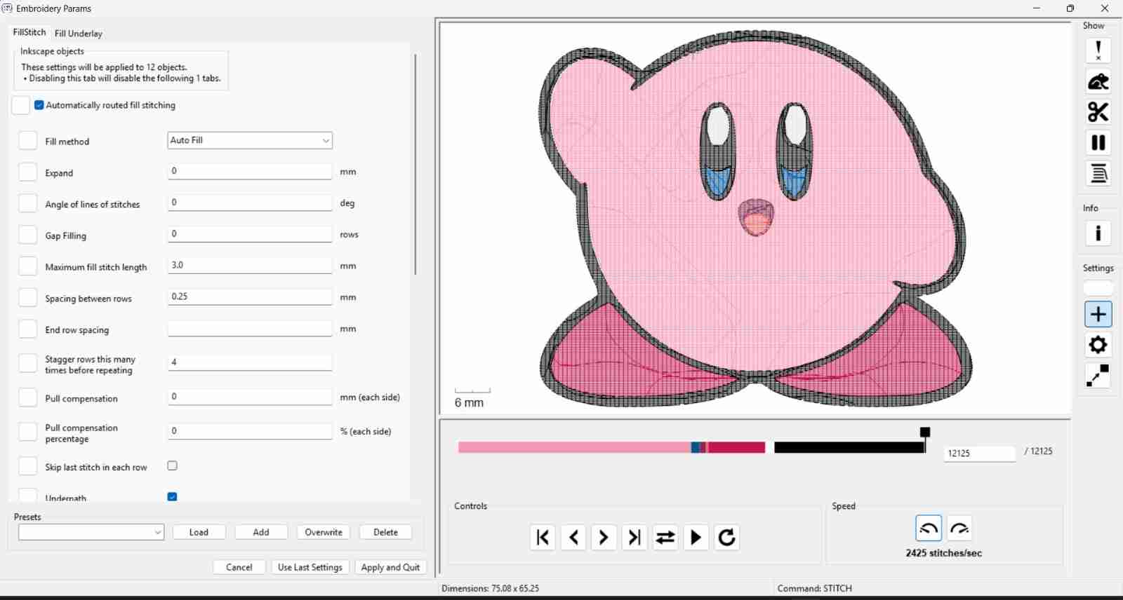1123x600 pixels.
Task: Jump to previous command button
Action: click(x=543, y=538)
